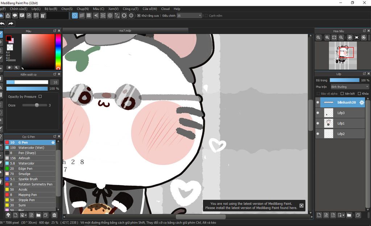
Task: Toggle the Khóa layer lock checkbox
Action: point(359,94)
